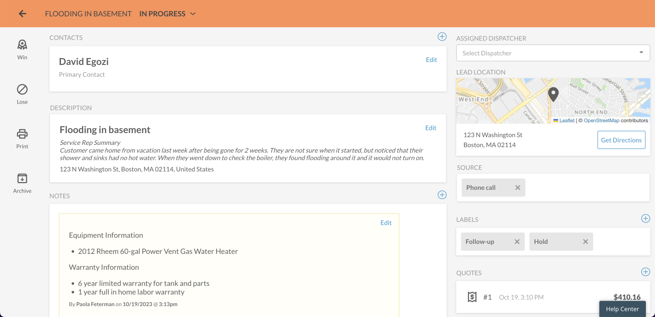Click Get Directions for the lead location
Image resolution: width=655 pixels, height=317 pixels.
(x=621, y=140)
